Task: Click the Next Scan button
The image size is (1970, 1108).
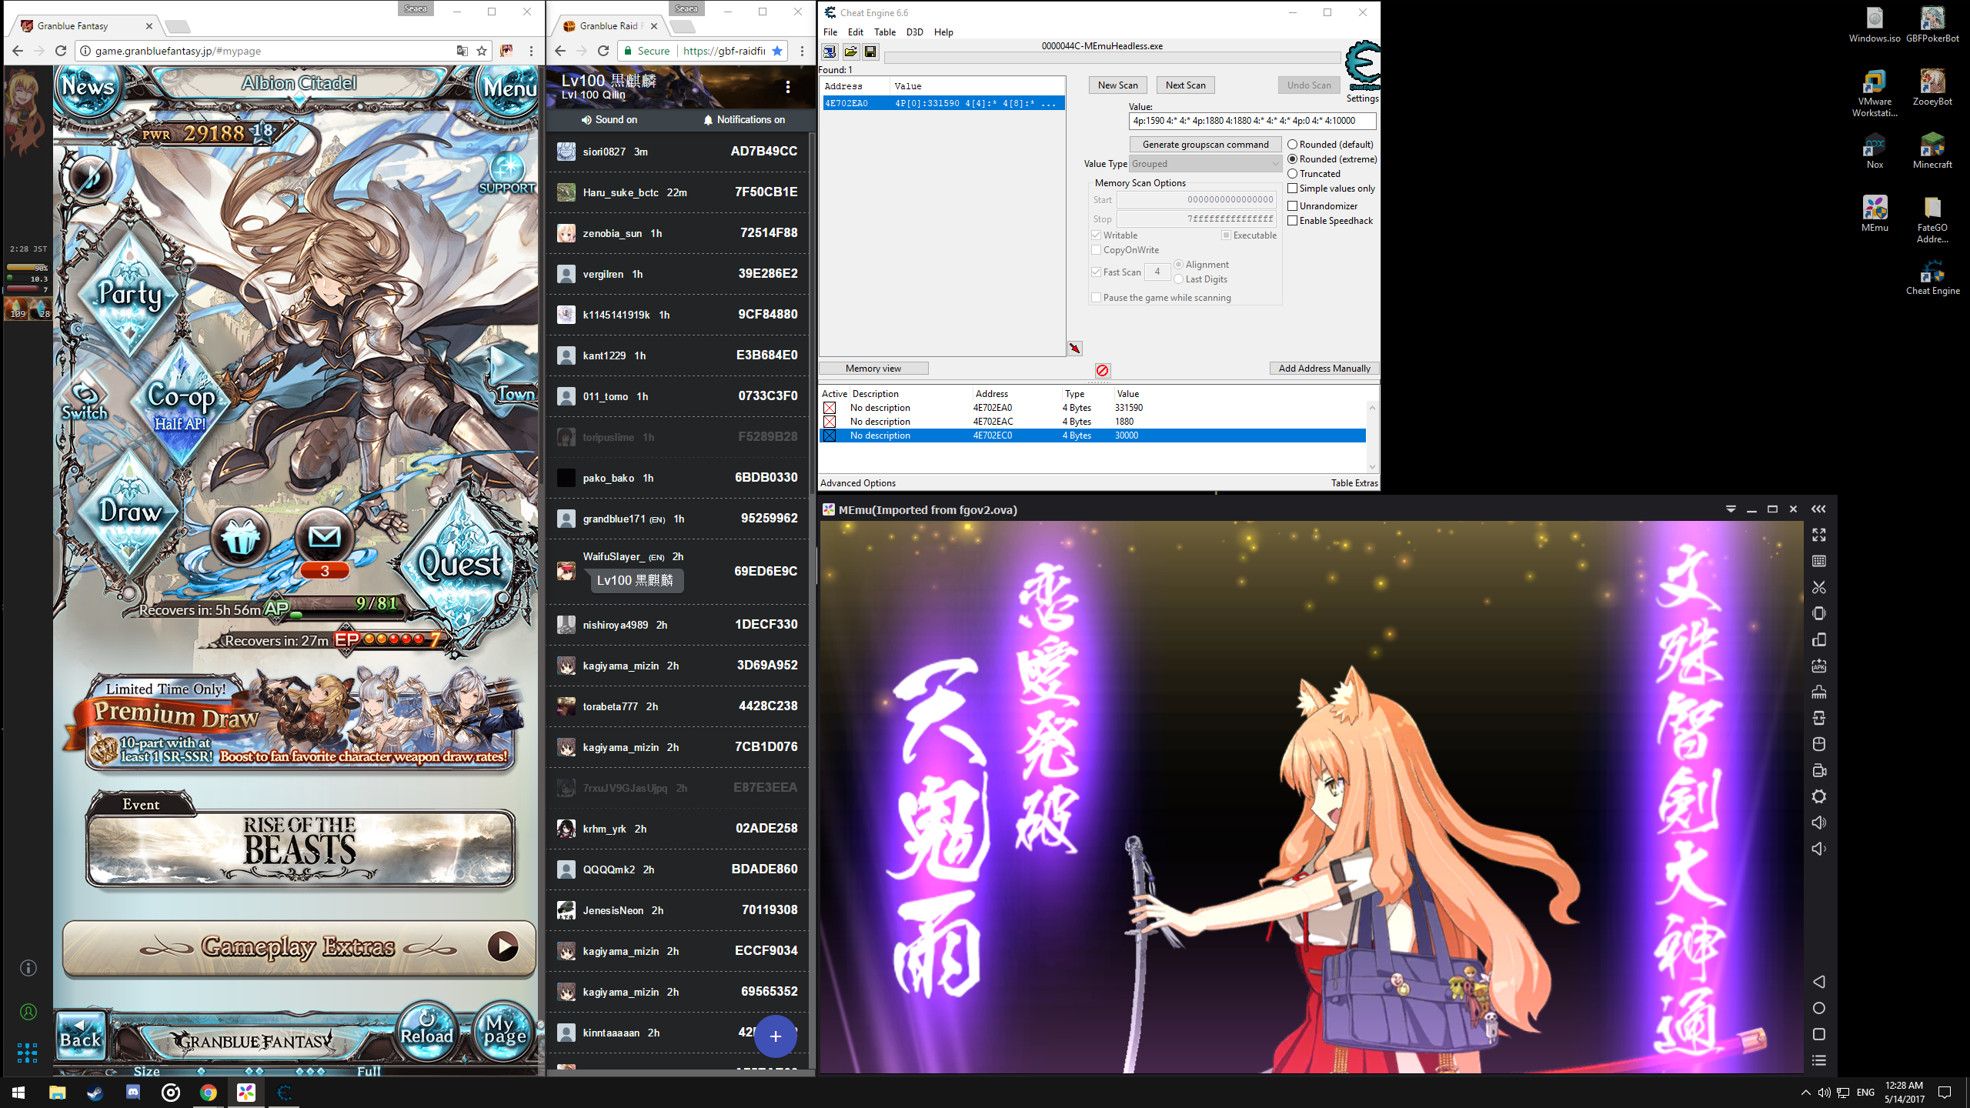Action: (x=1185, y=85)
